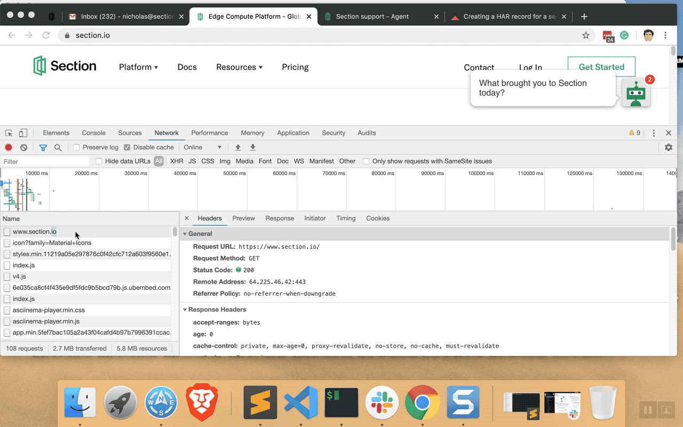683x427 pixels.
Task: Click the request list scrollbar thumb
Action: [x=174, y=232]
